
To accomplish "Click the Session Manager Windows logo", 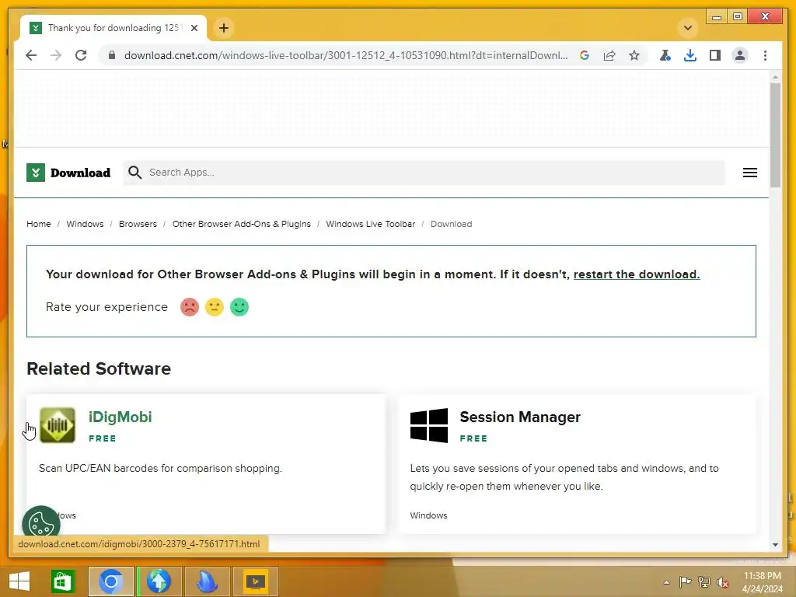I will 429,425.
